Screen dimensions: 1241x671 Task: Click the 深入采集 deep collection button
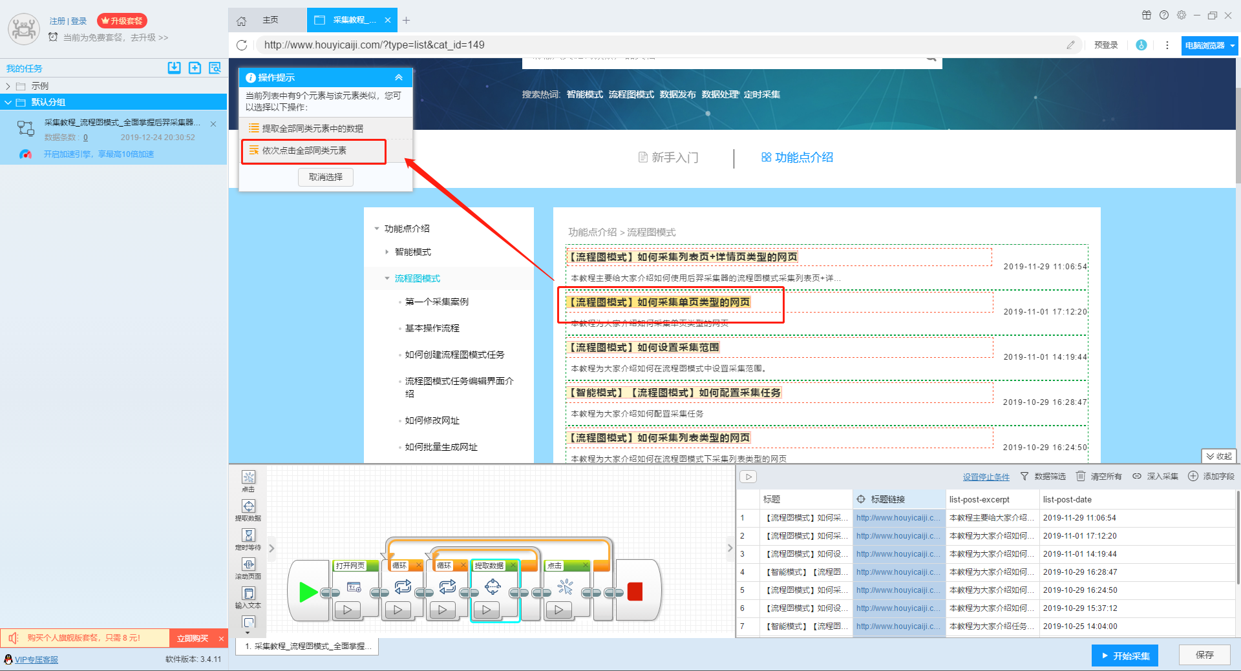pos(1155,477)
